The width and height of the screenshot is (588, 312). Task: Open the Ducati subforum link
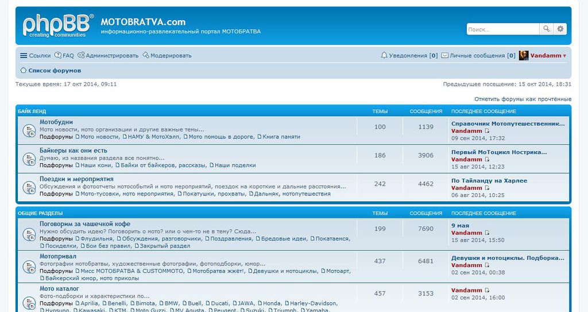(219, 303)
